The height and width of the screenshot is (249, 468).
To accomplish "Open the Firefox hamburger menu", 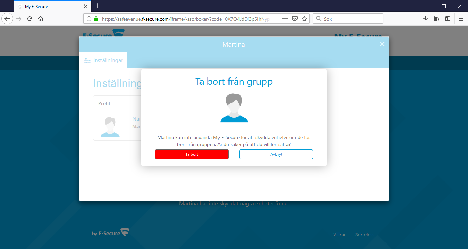I will coord(461,19).
